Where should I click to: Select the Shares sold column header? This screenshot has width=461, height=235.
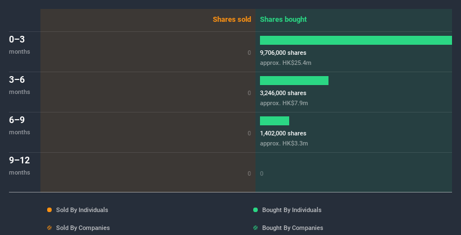pos(231,20)
